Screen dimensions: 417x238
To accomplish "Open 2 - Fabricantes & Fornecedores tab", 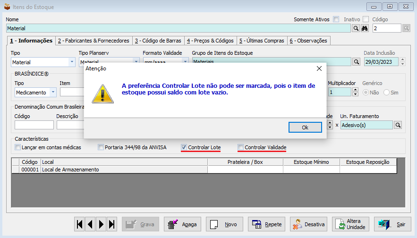I will click(x=94, y=41).
